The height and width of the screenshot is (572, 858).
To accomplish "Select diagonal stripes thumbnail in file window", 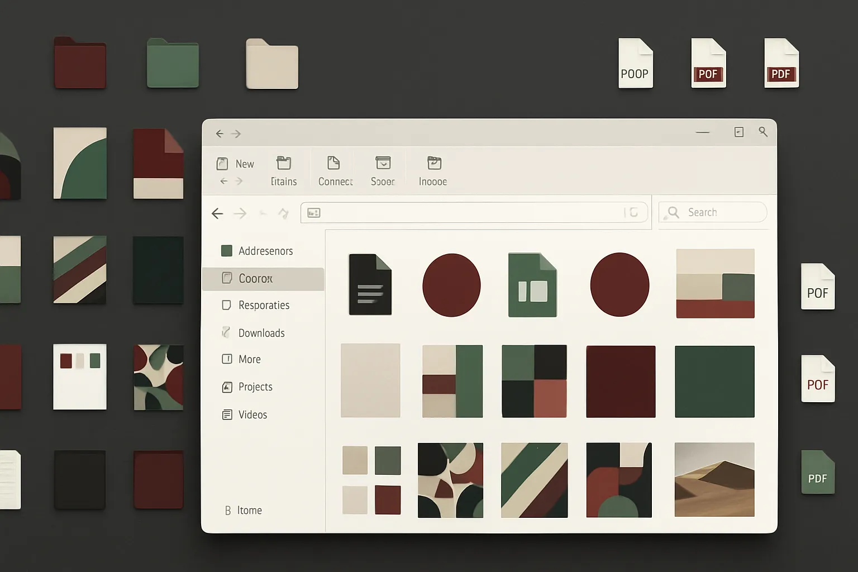I will coord(534,480).
